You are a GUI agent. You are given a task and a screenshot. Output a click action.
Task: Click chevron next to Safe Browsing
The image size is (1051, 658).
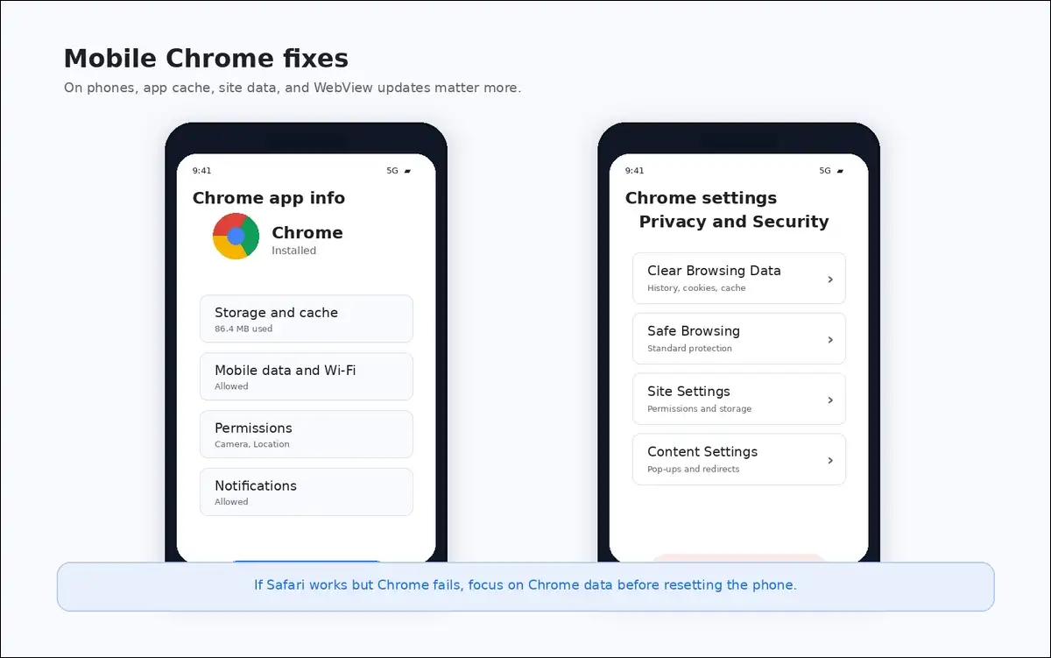click(x=830, y=340)
